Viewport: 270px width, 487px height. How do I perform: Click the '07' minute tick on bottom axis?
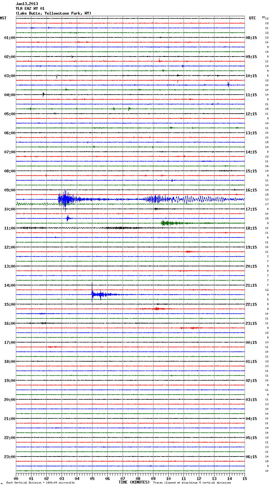pyautogui.click(x=123, y=478)
